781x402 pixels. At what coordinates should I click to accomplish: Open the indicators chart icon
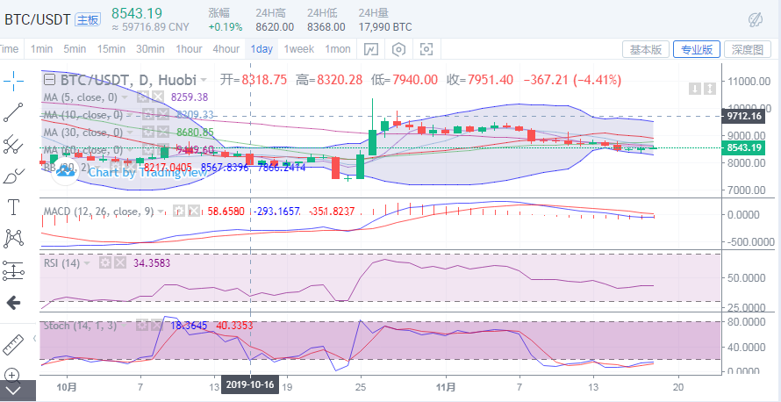[x=371, y=49]
